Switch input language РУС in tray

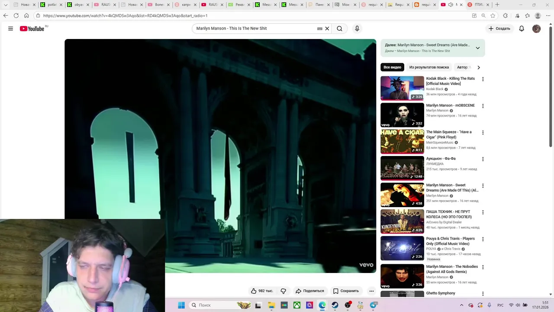(x=500, y=305)
